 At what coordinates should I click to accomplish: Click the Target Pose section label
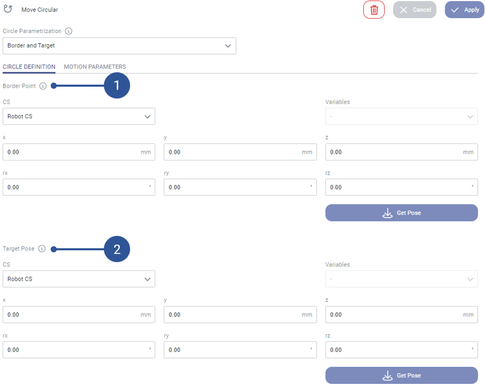point(19,249)
